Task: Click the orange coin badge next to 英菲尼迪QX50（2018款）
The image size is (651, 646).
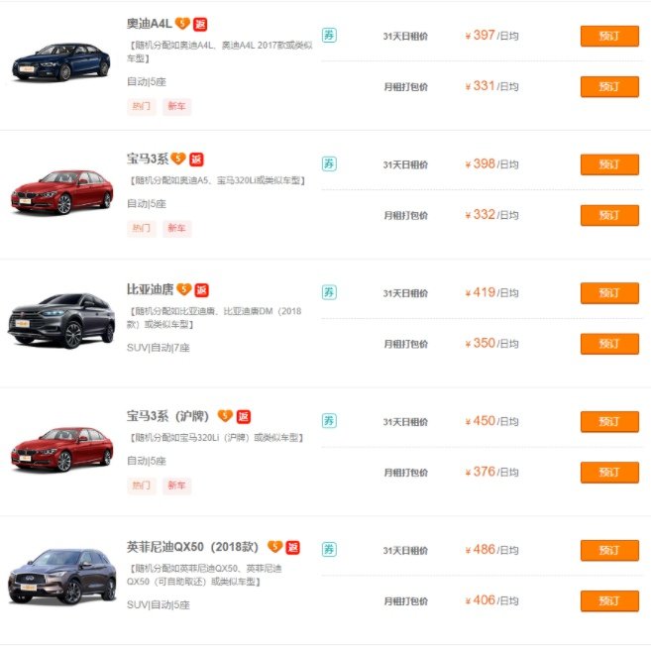Action: click(274, 547)
